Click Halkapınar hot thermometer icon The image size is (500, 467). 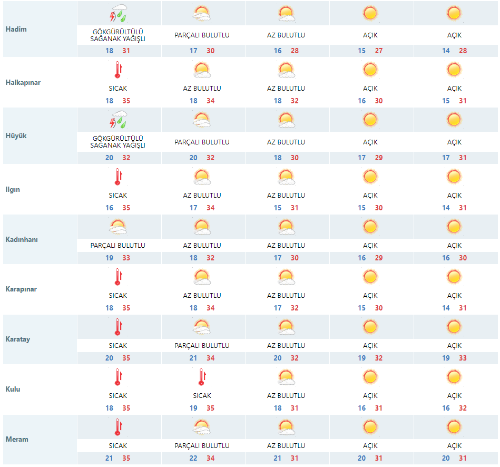117,70
